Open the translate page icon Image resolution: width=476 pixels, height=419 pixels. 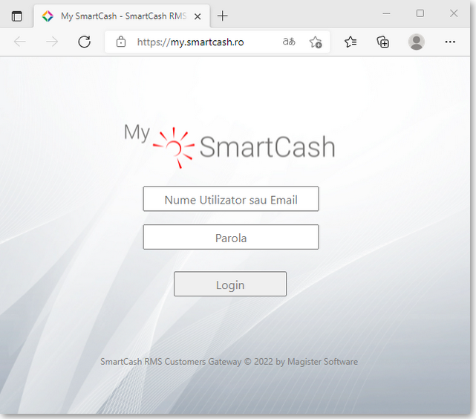(x=289, y=42)
